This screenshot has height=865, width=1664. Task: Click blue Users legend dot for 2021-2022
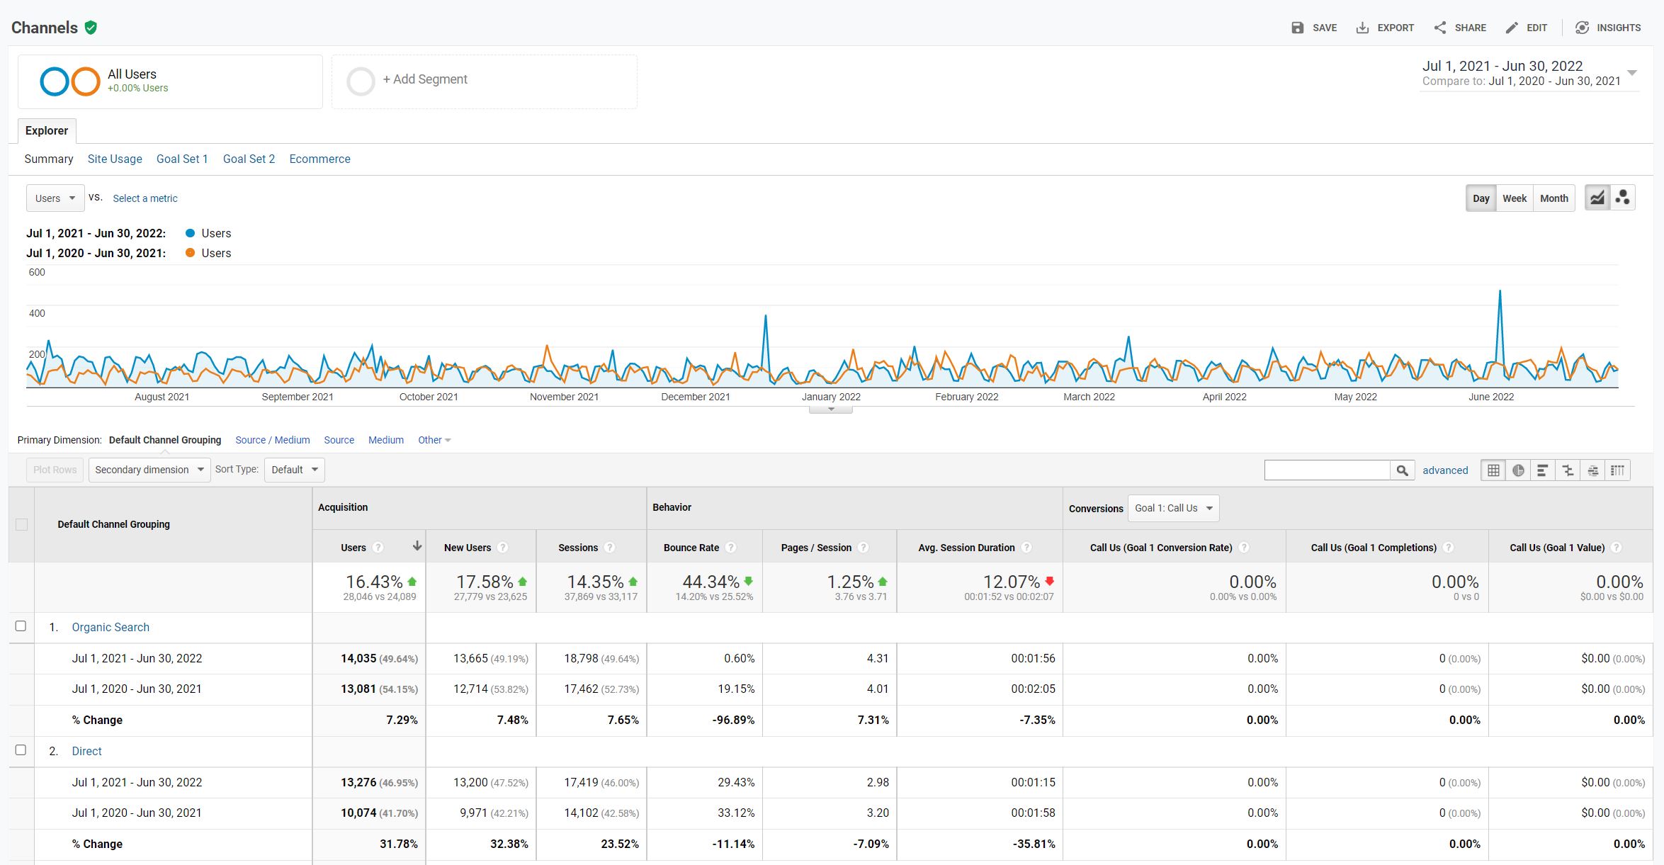(190, 233)
